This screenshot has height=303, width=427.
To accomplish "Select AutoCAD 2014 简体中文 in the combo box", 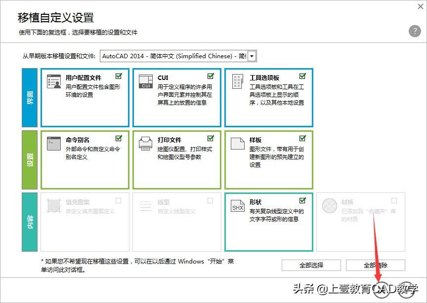I will tap(173, 56).
